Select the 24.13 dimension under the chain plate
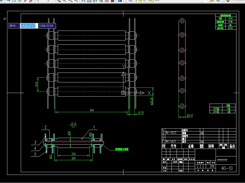This screenshot has height=183, width=245. [x=190, y=116]
